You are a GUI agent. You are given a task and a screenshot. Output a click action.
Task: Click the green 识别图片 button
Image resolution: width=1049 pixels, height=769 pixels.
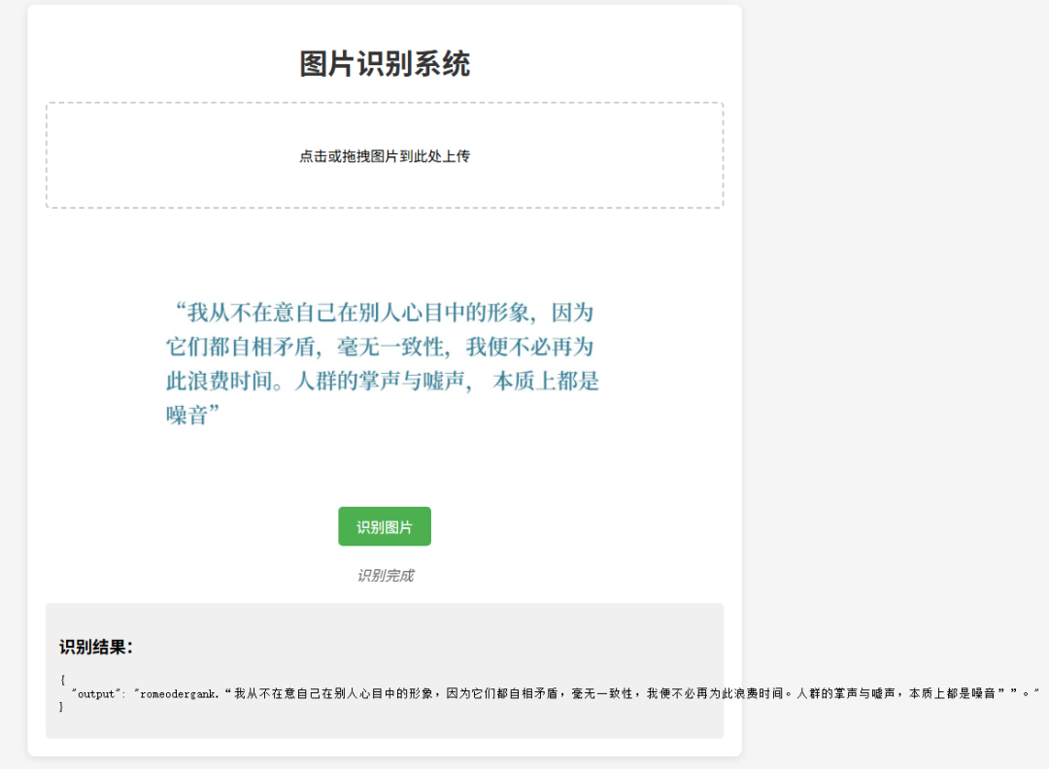384,526
